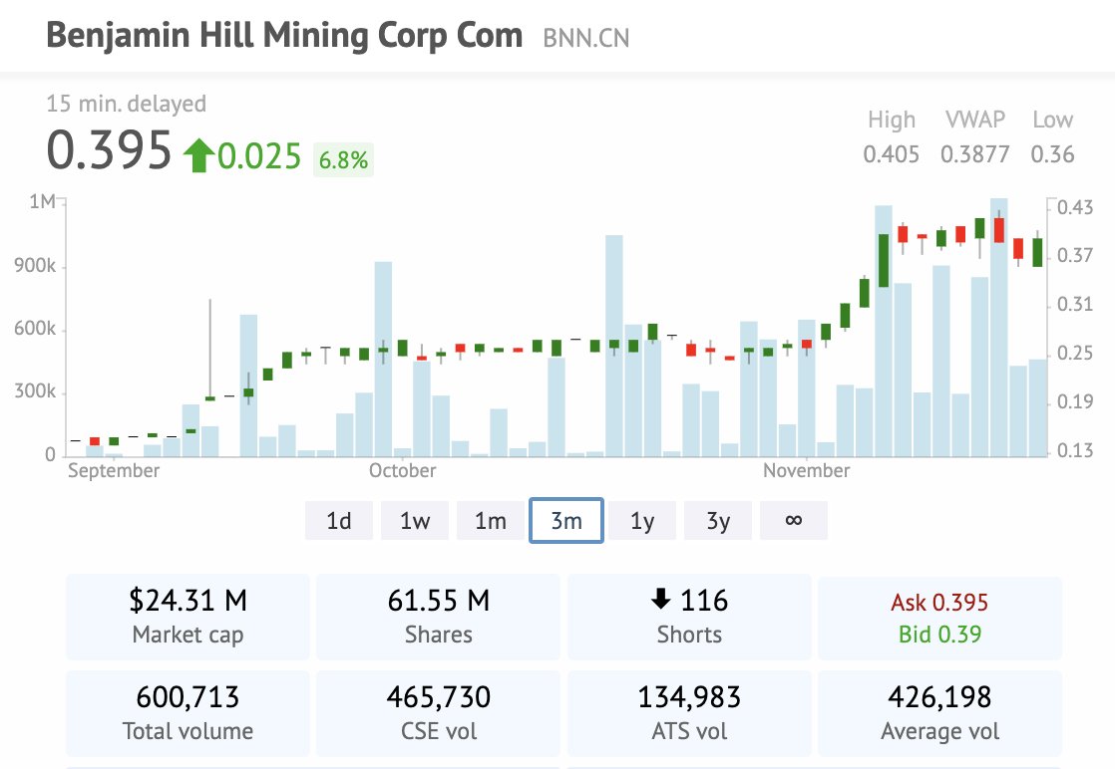Switch chart to 1m range
Screen dimensions: 1115x769
pyautogui.click(x=491, y=521)
